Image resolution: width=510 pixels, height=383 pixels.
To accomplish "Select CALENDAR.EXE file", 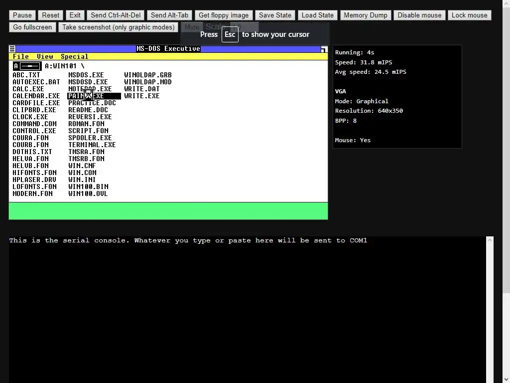I will [x=36, y=96].
